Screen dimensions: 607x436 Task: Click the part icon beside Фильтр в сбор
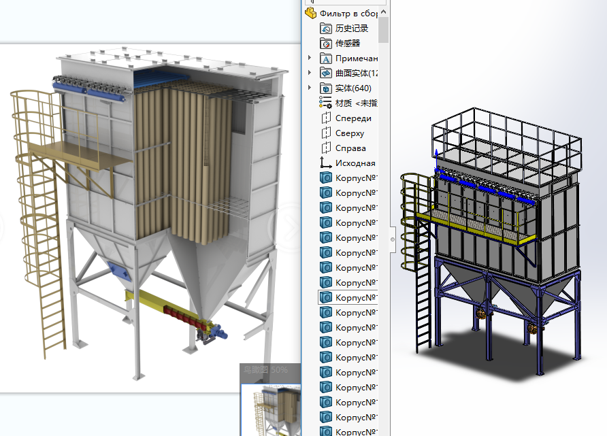(311, 13)
